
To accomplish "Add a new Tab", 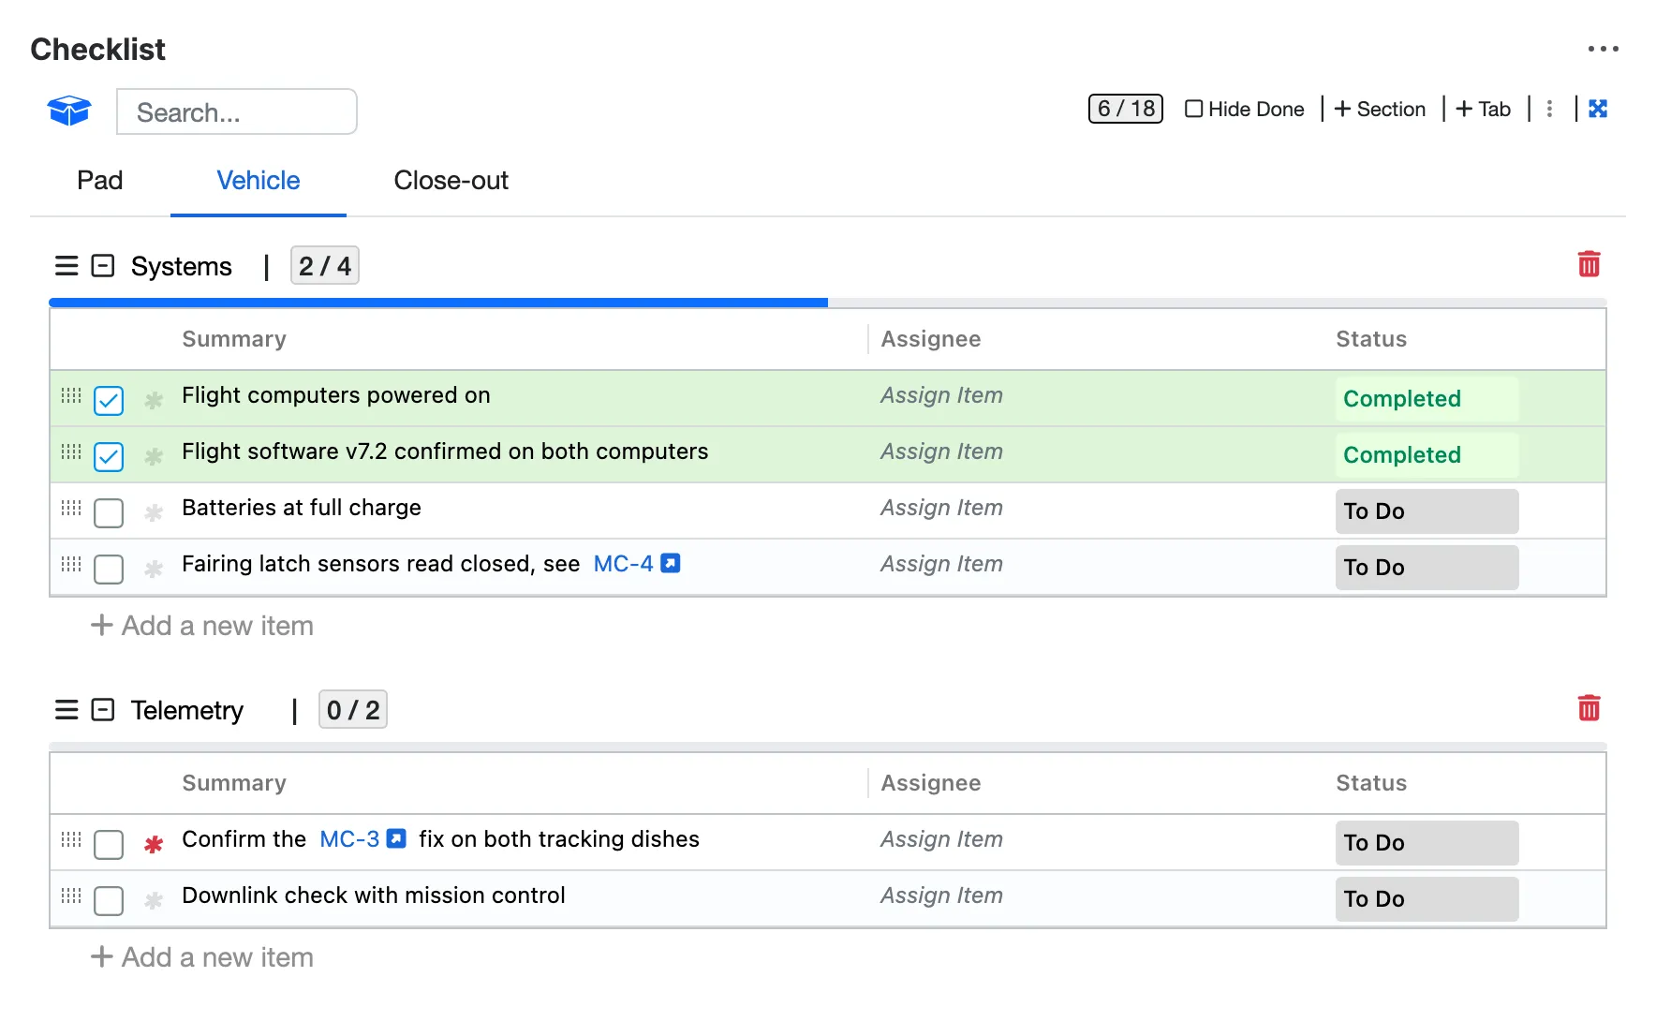I will (x=1483, y=109).
